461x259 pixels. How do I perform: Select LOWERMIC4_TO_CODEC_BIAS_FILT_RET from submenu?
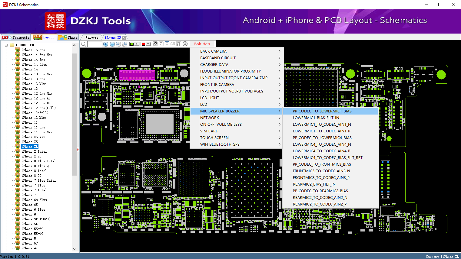(331, 158)
